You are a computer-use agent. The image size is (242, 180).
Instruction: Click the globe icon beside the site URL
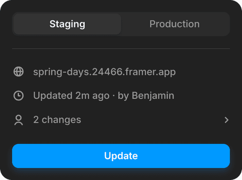pyautogui.click(x=18, y=72)
